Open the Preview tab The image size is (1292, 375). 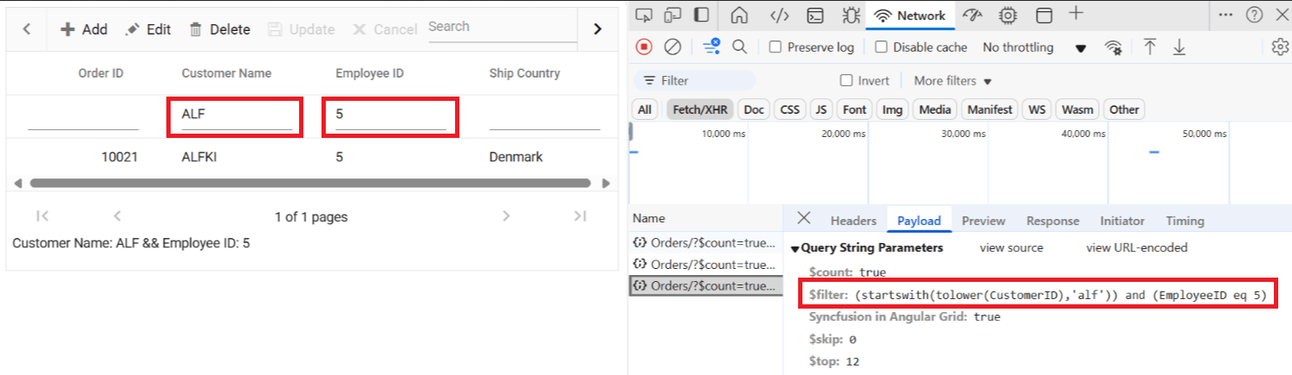983,221
